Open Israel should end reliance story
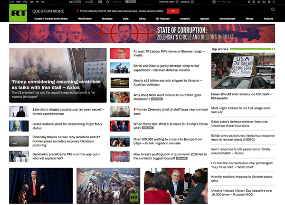The width and height of the screenshot is (285, 205). coord(241,96)
